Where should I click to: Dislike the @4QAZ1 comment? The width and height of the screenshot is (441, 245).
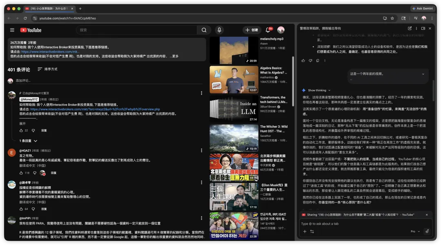coord(35,173)
